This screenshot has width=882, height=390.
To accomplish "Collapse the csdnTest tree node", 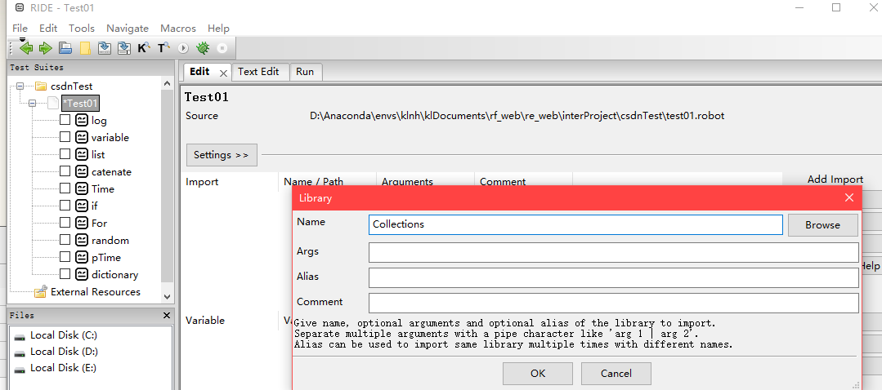I will point(20,86).
